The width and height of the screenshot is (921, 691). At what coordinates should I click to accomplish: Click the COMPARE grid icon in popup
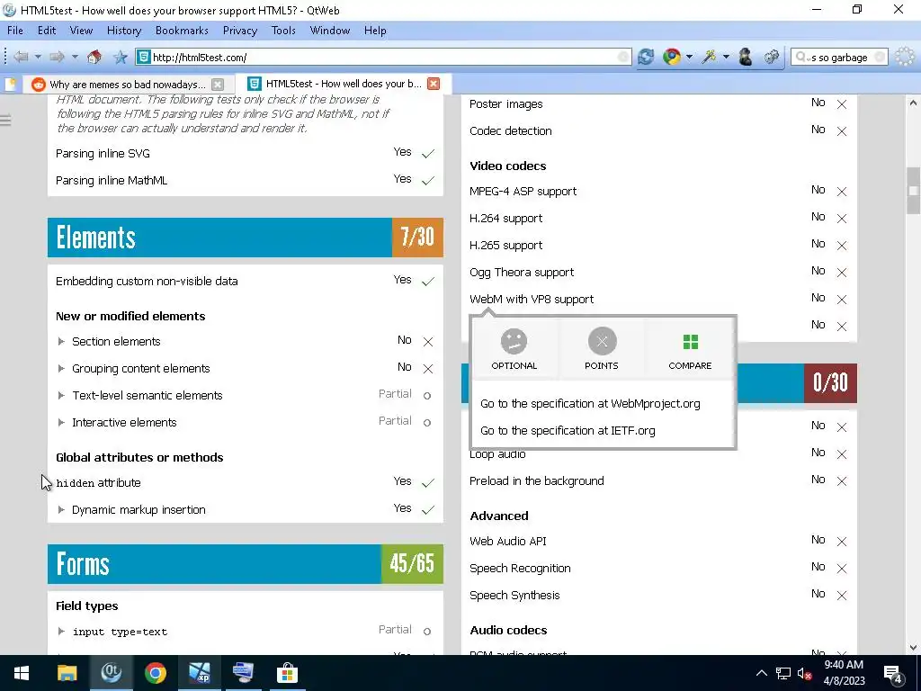click(x=690, y=341)
